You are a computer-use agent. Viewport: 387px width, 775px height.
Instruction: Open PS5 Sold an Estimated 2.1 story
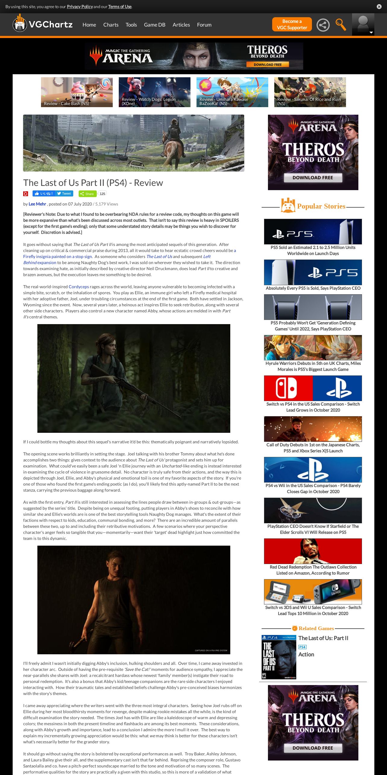(313, 250)
